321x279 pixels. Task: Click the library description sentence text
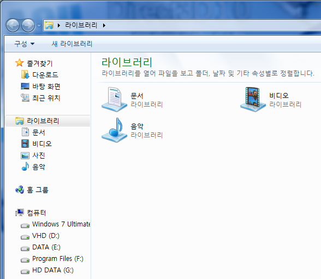coord(208,73)
